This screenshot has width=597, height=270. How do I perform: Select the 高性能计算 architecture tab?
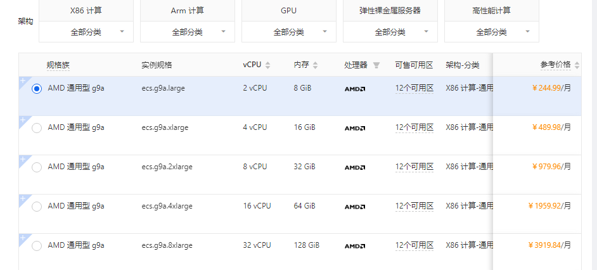tap(491, 11)
